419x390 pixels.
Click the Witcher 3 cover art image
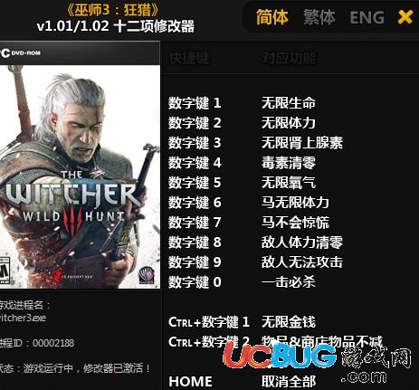click(80, 166)
